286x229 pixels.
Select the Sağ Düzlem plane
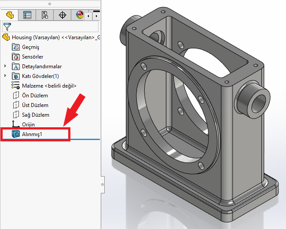click(35, 115)
